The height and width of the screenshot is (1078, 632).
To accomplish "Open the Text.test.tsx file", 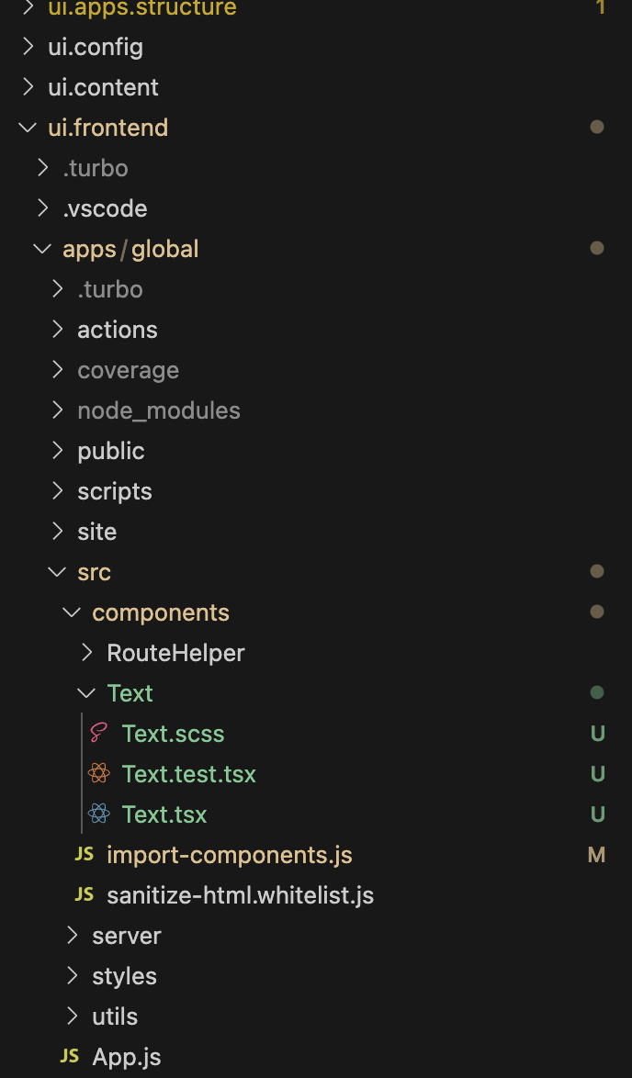I will click(188, 774).
